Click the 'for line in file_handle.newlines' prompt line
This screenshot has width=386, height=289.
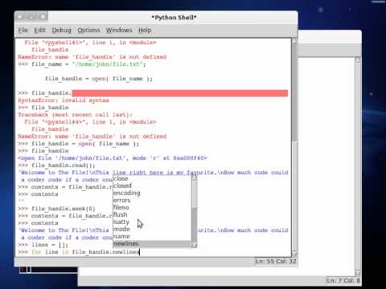pyautogui.click(x=79, y=252)
